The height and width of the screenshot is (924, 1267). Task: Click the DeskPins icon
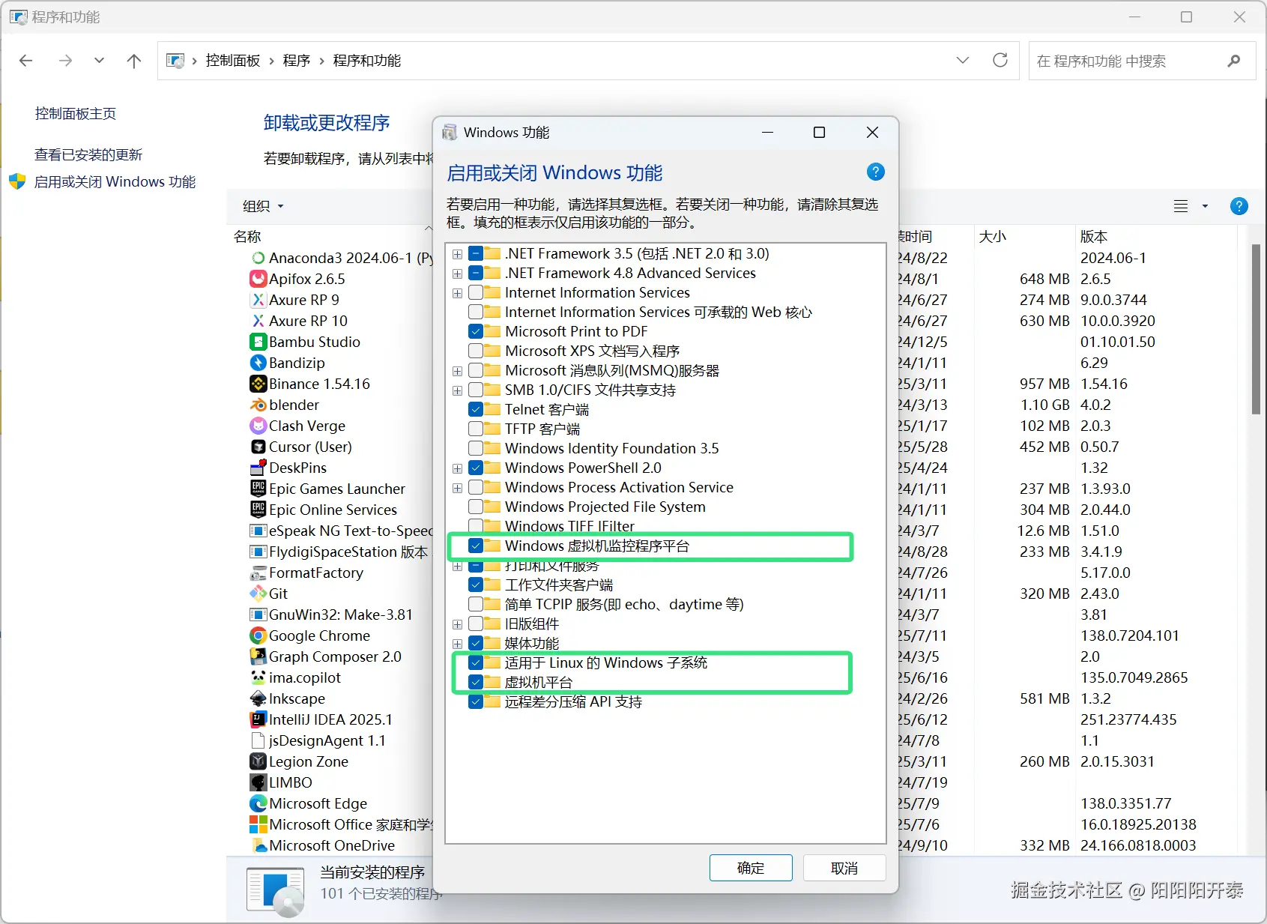(x=258, y=468)
